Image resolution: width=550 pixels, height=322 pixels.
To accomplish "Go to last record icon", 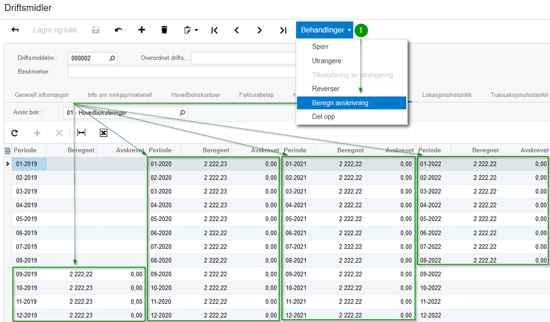I will click(283, 30).
